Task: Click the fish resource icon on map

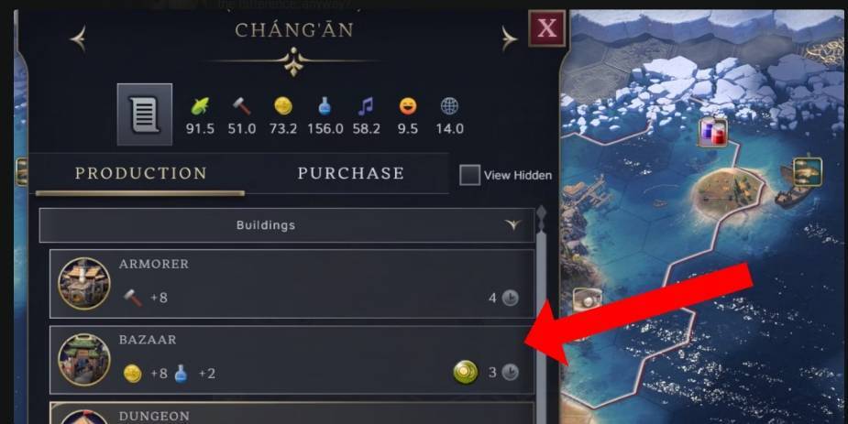Action: pyautogui.click(x=808, y=172)
